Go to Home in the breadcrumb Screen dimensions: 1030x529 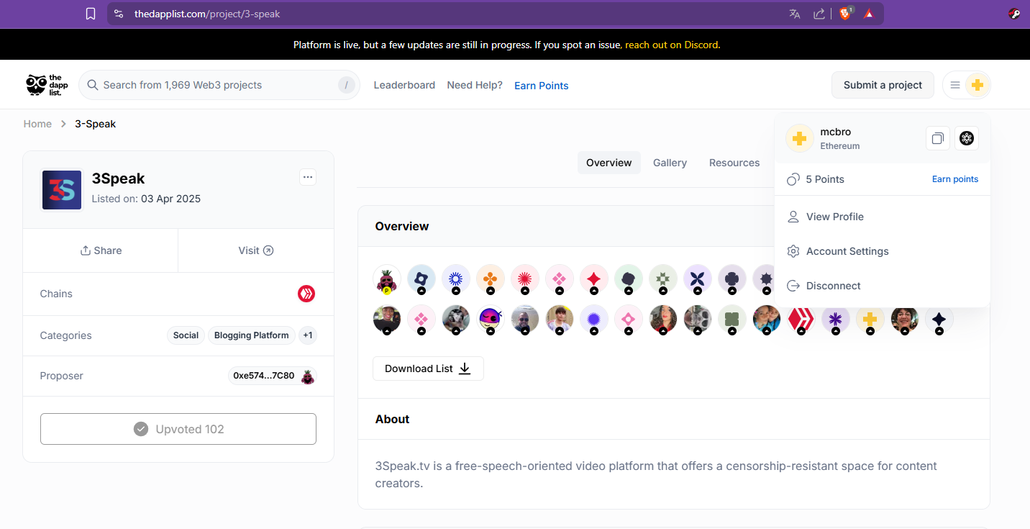tap(37, 124)
